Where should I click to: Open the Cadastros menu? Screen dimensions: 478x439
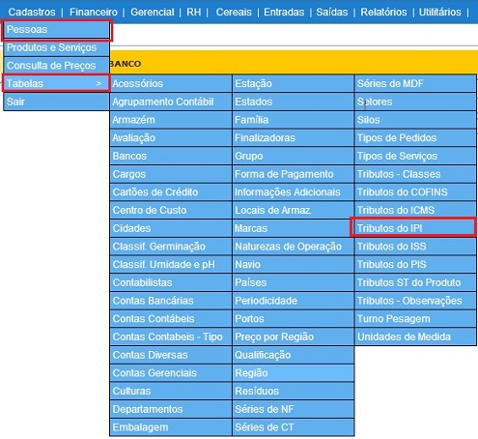tap(32, 12)
